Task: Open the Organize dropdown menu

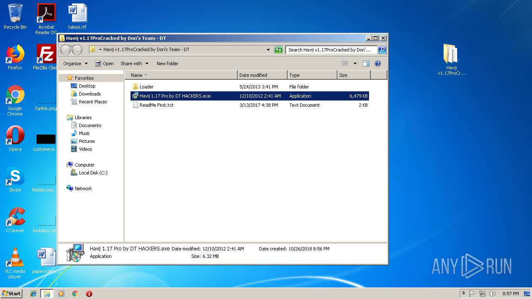Action: click(75, 64)
